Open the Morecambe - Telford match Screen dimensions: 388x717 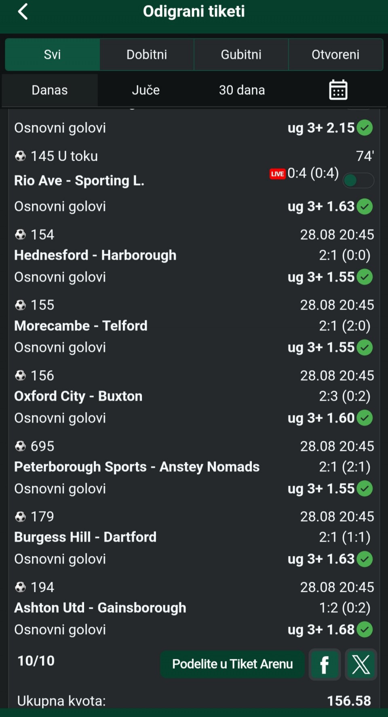click(81, 326)
